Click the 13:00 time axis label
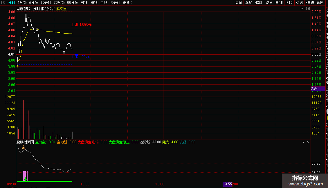The image size is (328, 188). [x=160, y=184]
